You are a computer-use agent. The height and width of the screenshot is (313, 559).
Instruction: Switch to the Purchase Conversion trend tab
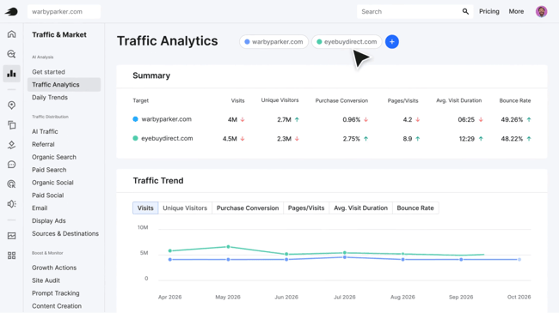coord(248,208)
